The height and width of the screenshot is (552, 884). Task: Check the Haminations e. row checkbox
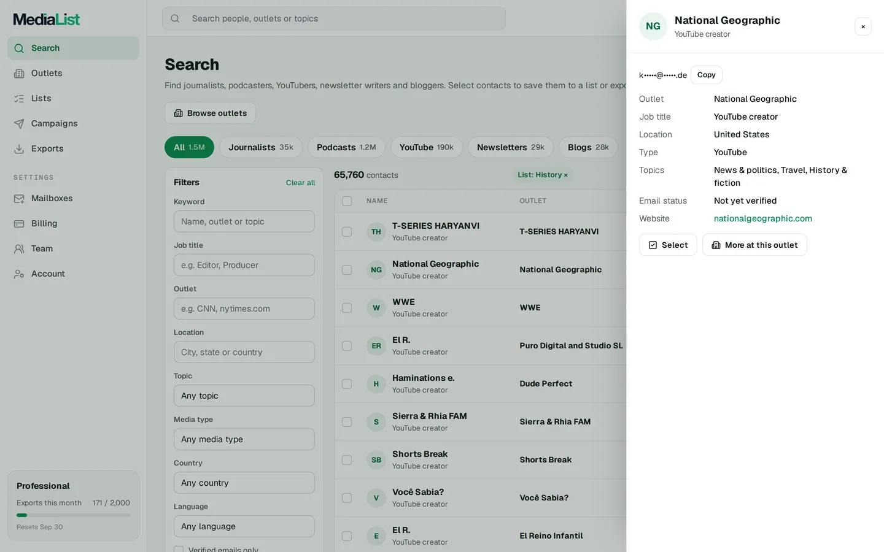click(347, 384)
